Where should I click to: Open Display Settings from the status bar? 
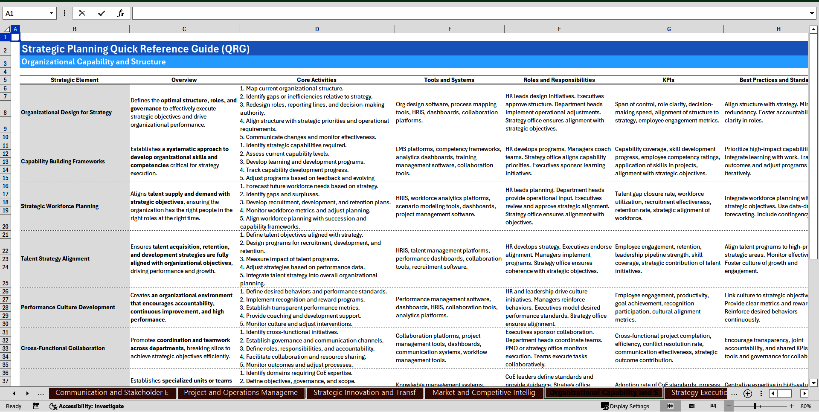(x=625, y=406)
